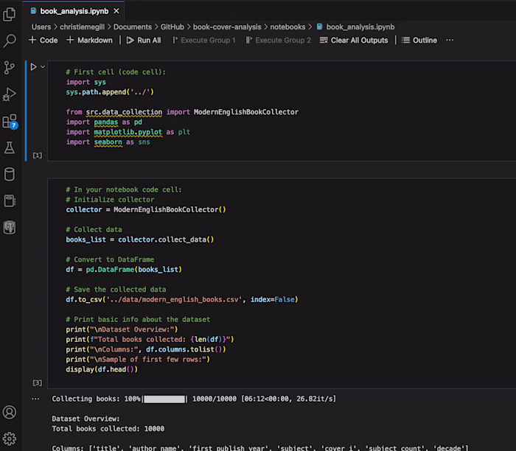Select the book_analysis.ipynb tab
This screenshot has width=516, height=451.
point(69,11)
